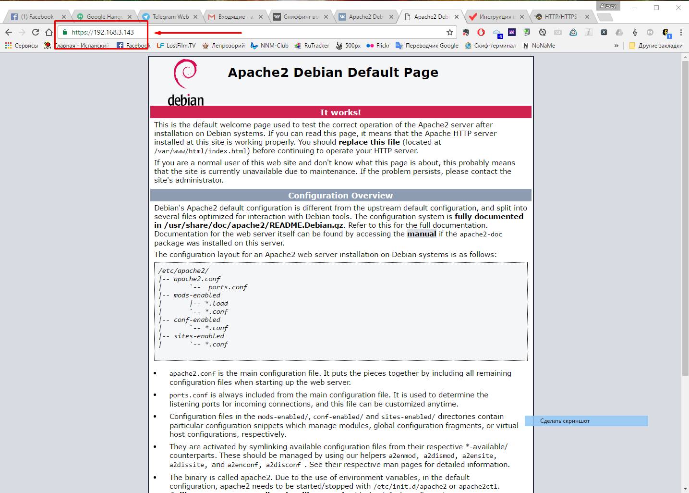The width and height of the screenshot is (689, 493).
Task: Click the https://192.168.3.143 address bar
Action: pos(257,32)
